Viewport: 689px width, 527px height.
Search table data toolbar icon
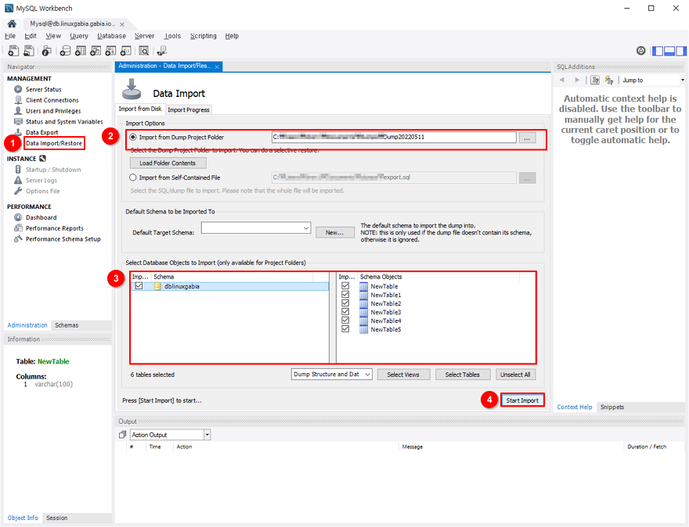[x=144, y=51]
